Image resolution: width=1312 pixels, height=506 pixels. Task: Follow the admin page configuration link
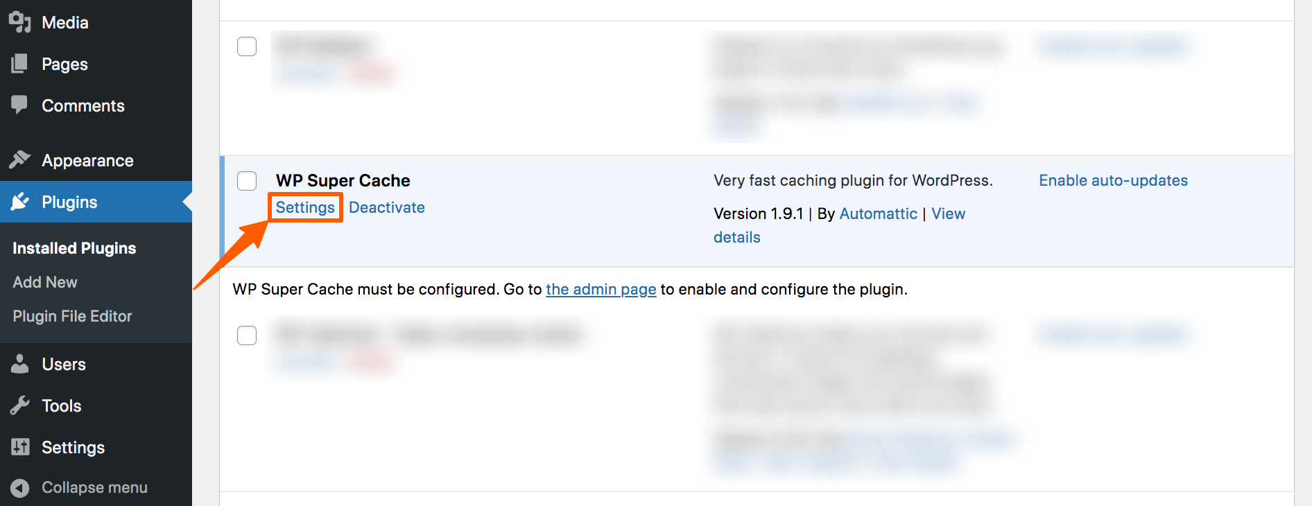point(601,289)
